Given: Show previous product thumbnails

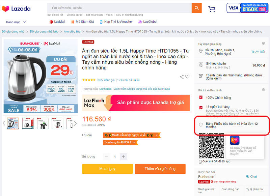Looking at the screenshot, I should click(4, 123).
